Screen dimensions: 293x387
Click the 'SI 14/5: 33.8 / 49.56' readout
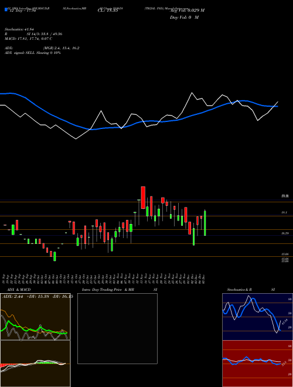(x=45, y=34)
